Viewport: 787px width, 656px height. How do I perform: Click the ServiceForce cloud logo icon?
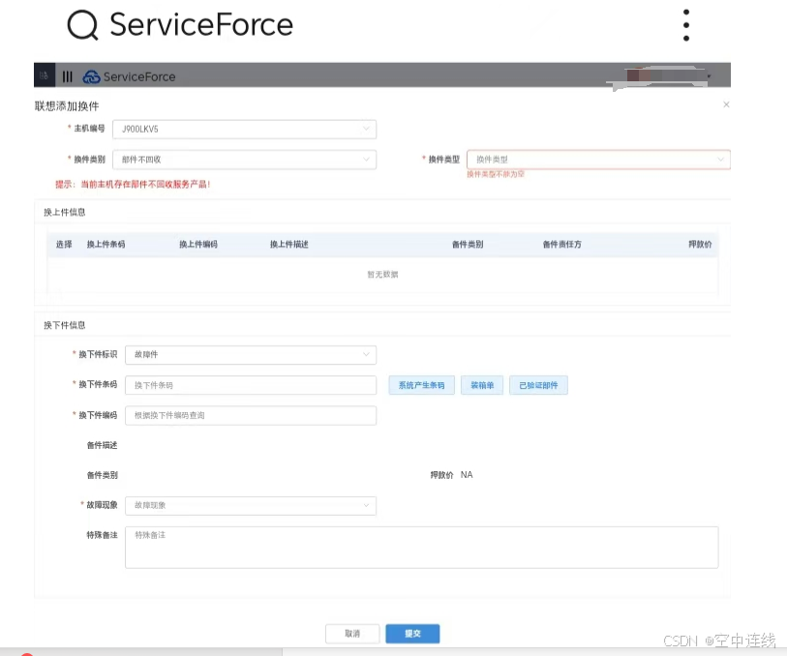[91, 76]
